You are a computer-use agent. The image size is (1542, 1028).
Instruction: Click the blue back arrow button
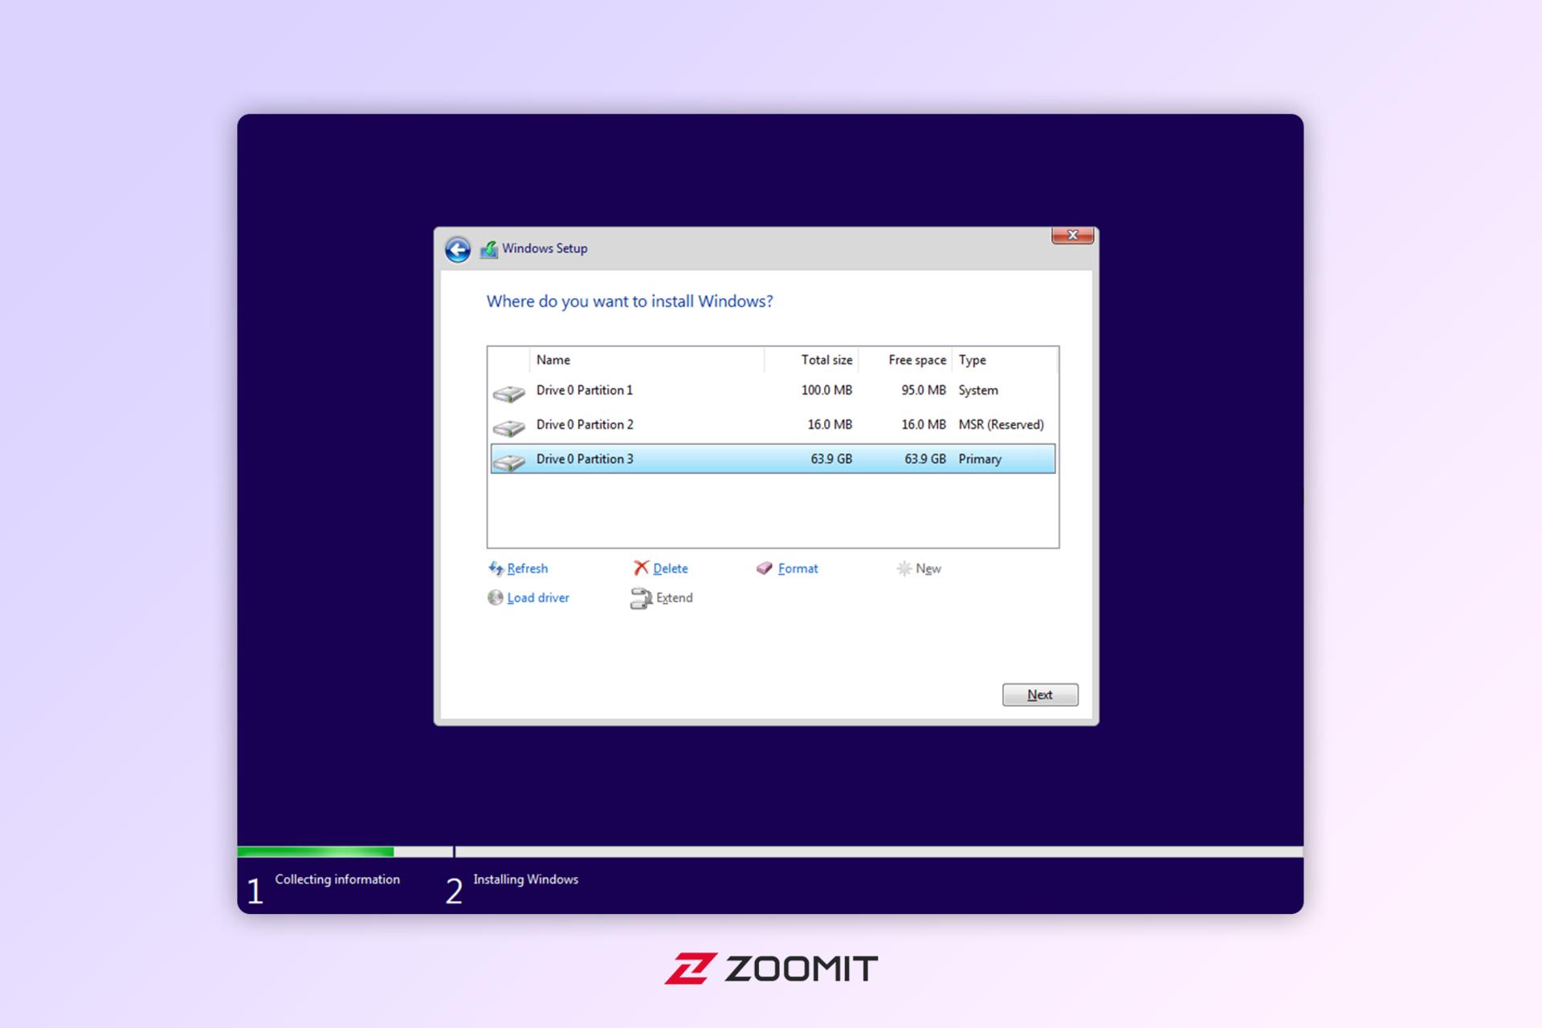pyautogui.click(x=458, y=250)
